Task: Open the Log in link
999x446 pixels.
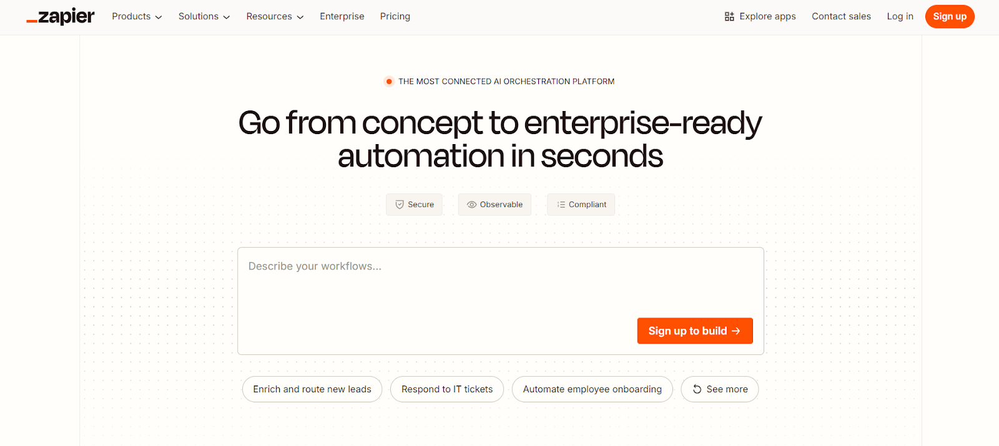Action: 899,16
